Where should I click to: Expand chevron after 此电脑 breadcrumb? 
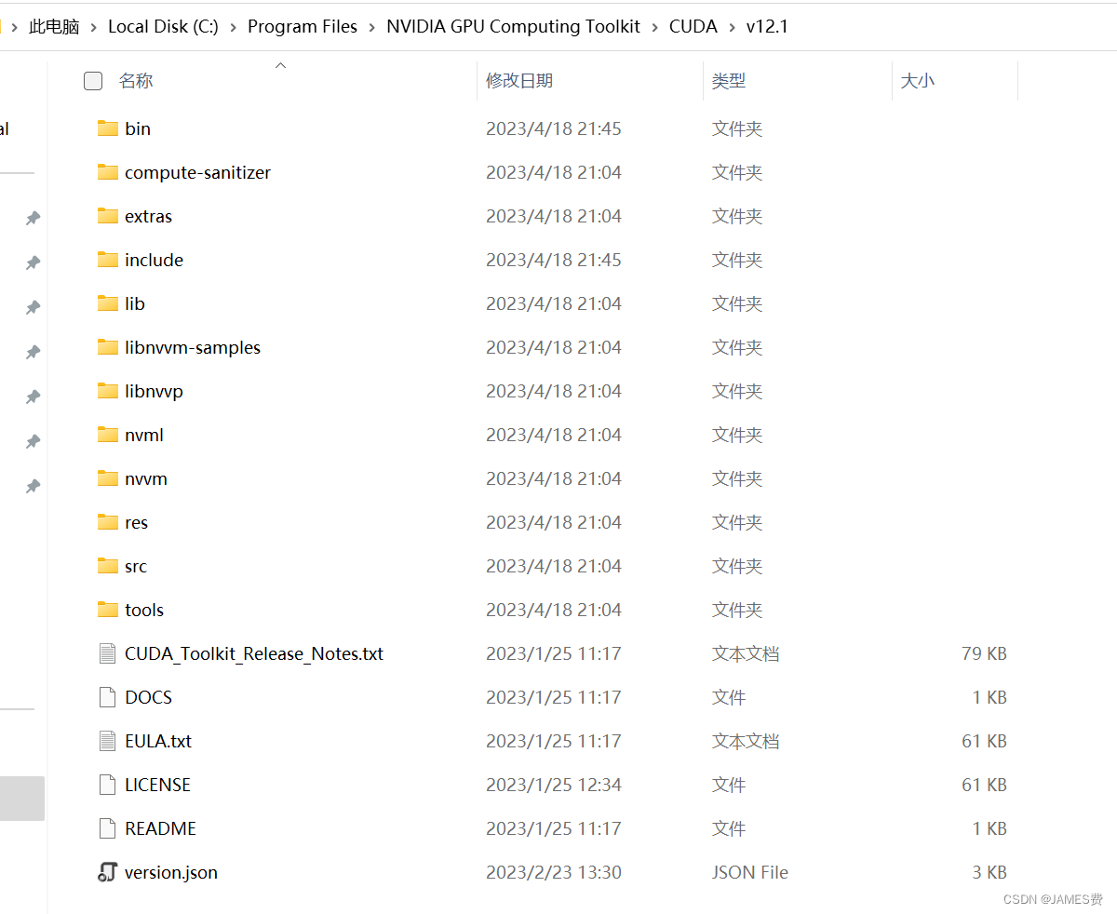click(94, 27)
